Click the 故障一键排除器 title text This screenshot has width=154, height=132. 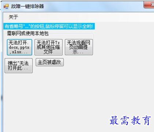[27, 6]
